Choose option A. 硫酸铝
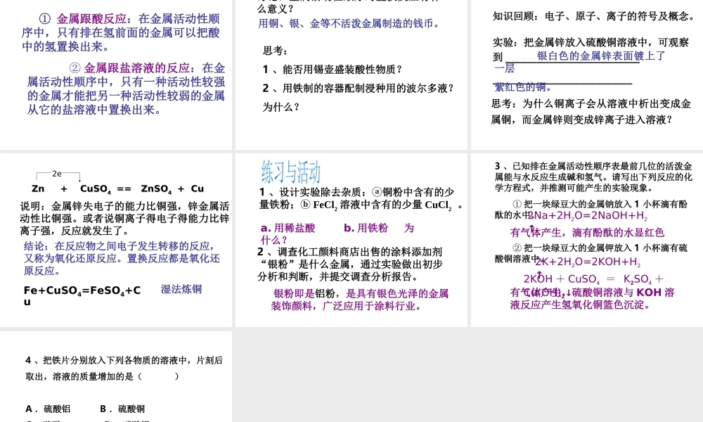Screen dimensions: 703x422 point(48,409)
